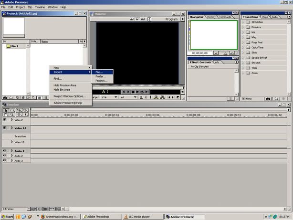The width and height of the screenshot is (293, 220).
Task: Stop playback in Monitor
Action: click(133, 92)
